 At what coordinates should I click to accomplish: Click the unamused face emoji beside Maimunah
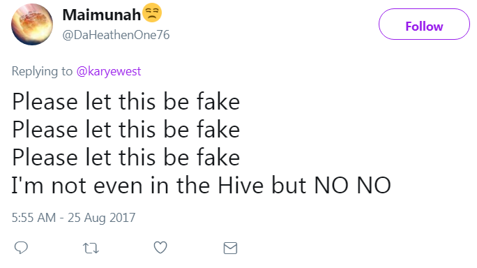point(152,13)
